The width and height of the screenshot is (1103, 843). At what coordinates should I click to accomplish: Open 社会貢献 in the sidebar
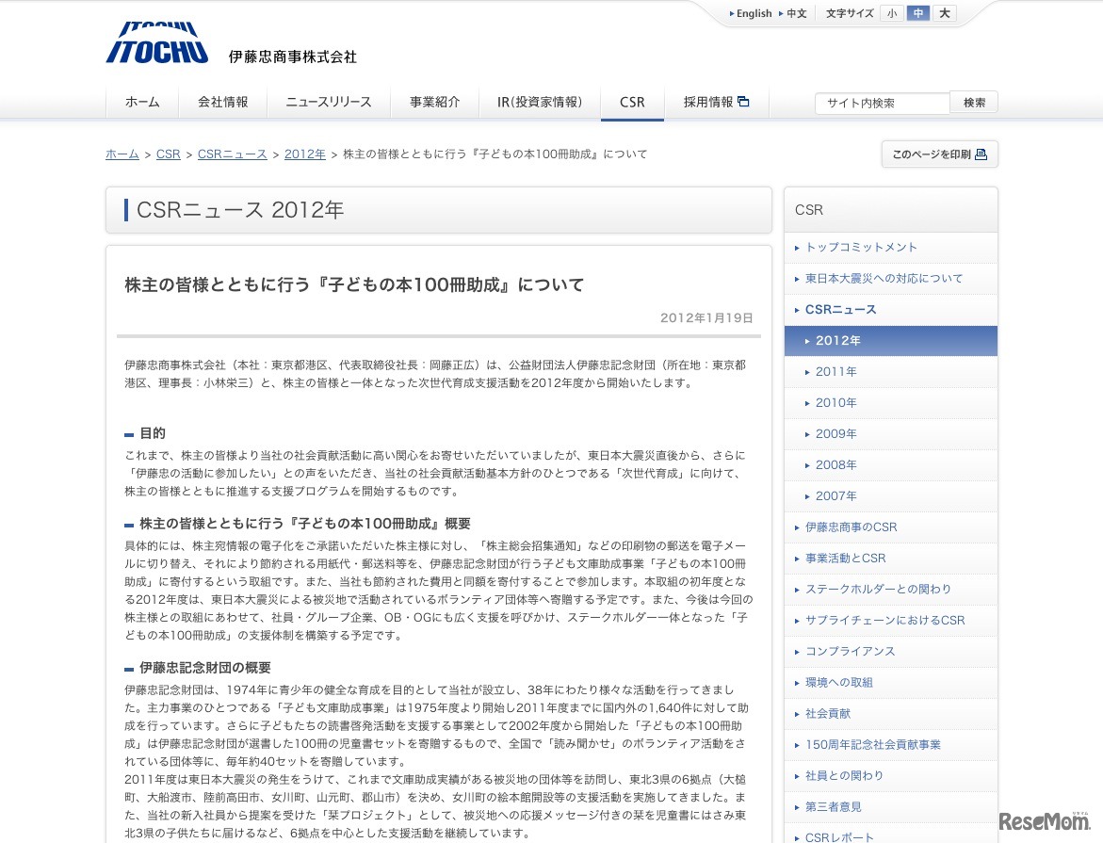point(890,714)
